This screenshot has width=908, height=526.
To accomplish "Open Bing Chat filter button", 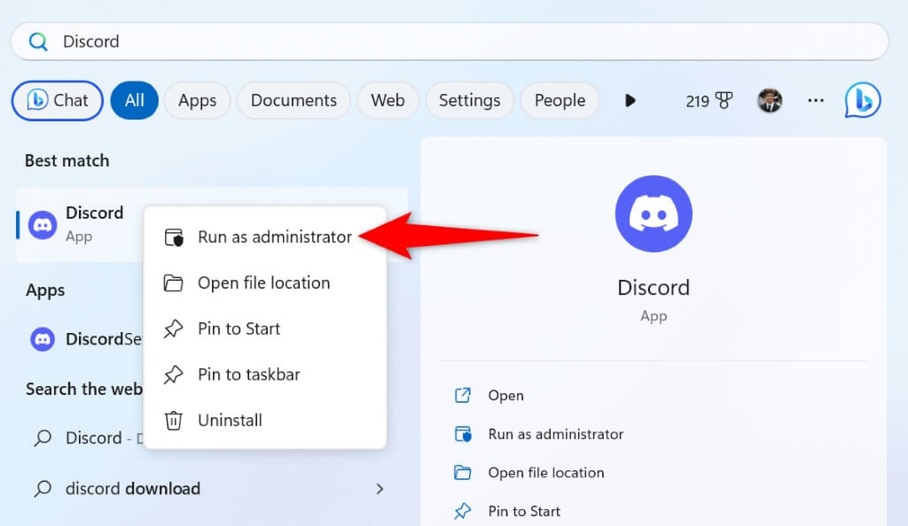I will [58, 101].
